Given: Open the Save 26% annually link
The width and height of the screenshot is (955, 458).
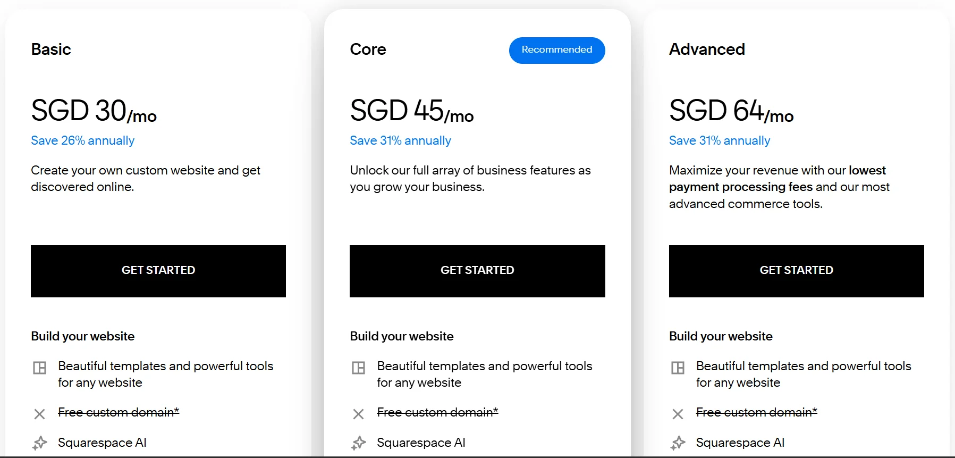Looking at the screenshot, I should click(82, 140).
